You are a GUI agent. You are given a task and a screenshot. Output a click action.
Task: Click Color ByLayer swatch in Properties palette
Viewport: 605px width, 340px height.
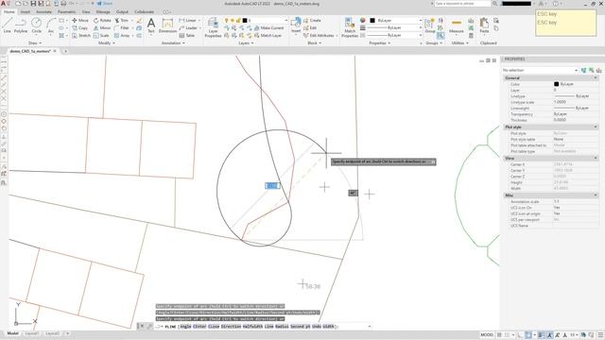pos(556,84)
